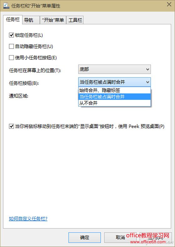Choose 当任务栏被占满时合并 highlighted option

114,97
